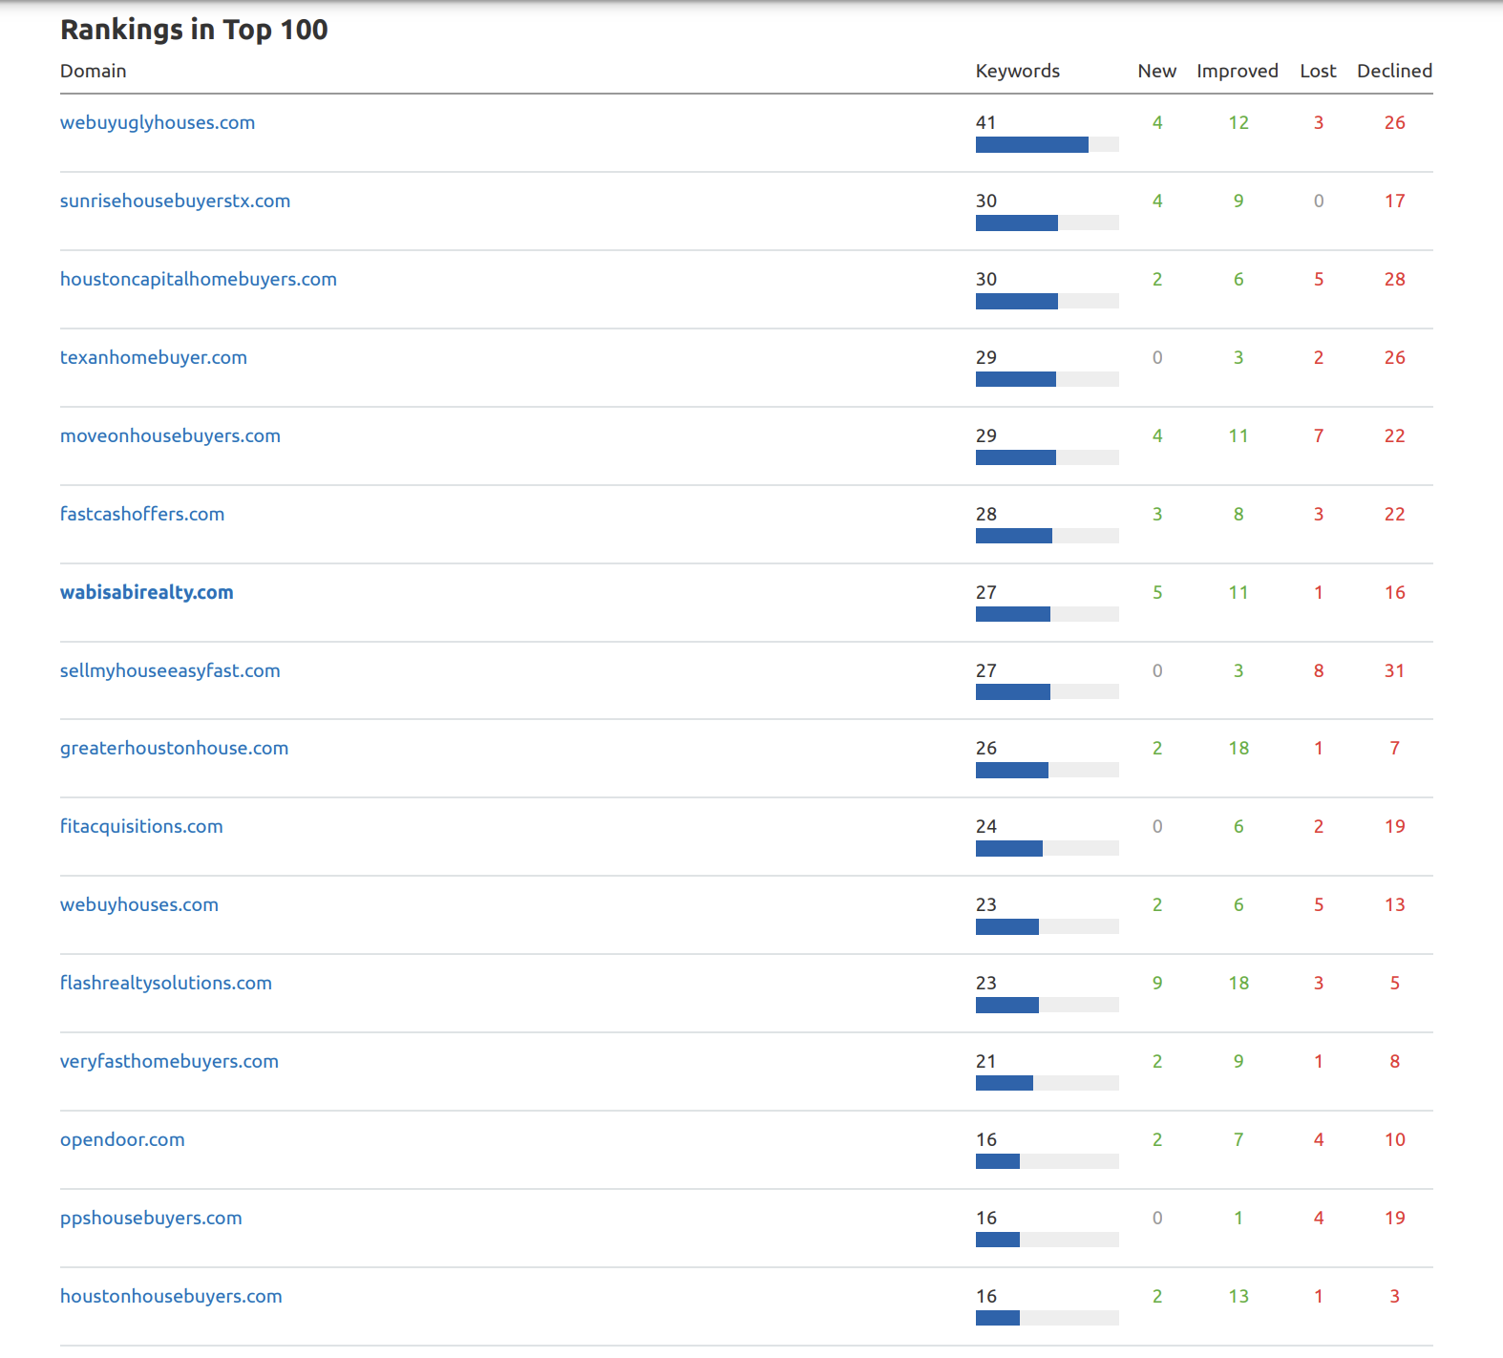Click keyword count 16 for ppshousebuyers.com
Image resolution: width=1503 pixels, height=1358 pixels.
coord(986,1218)
